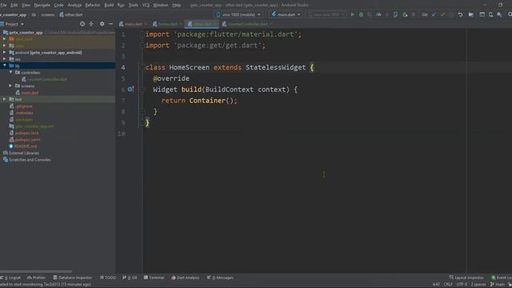Image resolution: width=512 pixels, height=288 pixels.
Task: Click the Git Update Project blue arrow
Action: click(x=434, y=14)
